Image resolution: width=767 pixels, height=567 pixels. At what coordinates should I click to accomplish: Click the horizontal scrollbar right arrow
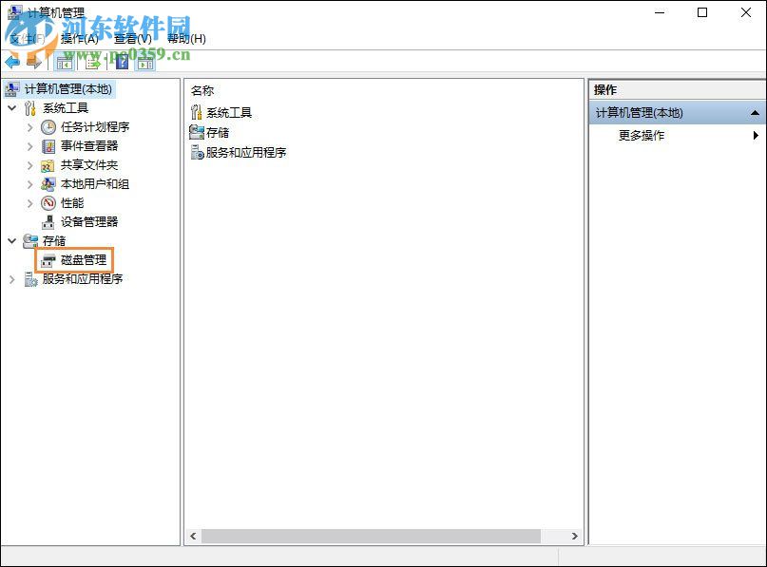[x=574, y=536]
